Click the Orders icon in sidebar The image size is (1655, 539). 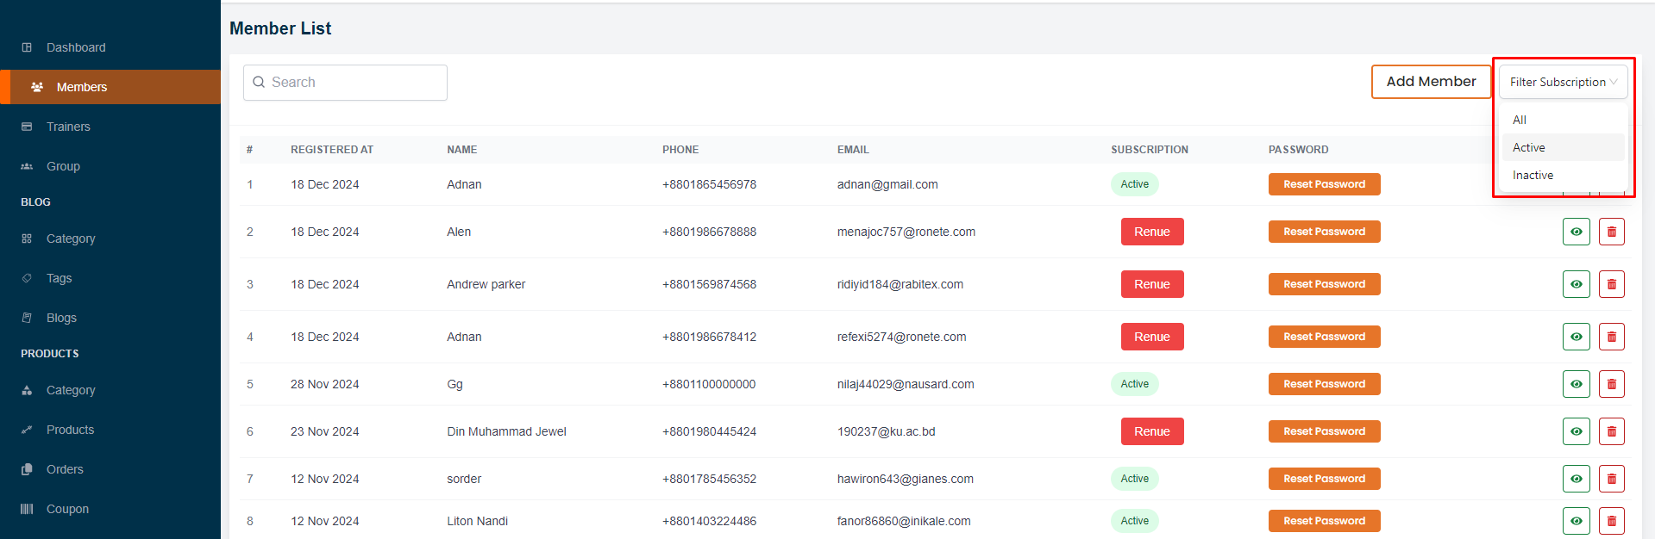[27, 469]
